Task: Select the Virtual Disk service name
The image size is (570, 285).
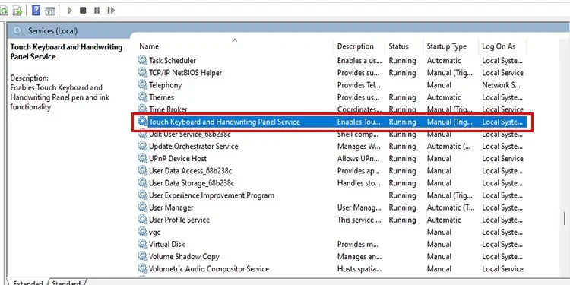Action: click(167, 244)
